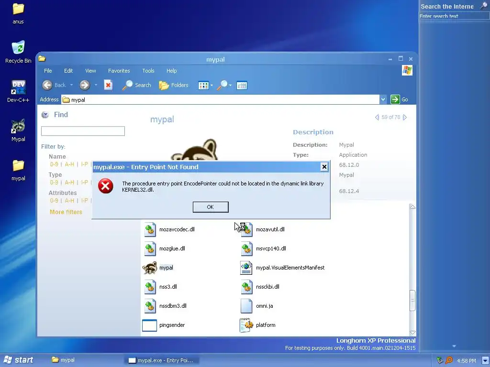Image resolution: width=490 pixels, height=367 pixels.
Task: Select the Mypal raccoon desktop shortcut
Action: click(x=19, y=130)
